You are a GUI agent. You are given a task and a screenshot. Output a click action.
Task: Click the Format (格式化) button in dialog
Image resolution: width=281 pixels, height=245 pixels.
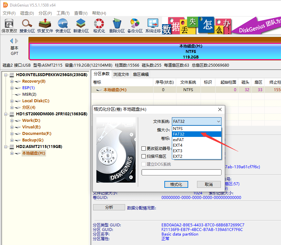176,185
